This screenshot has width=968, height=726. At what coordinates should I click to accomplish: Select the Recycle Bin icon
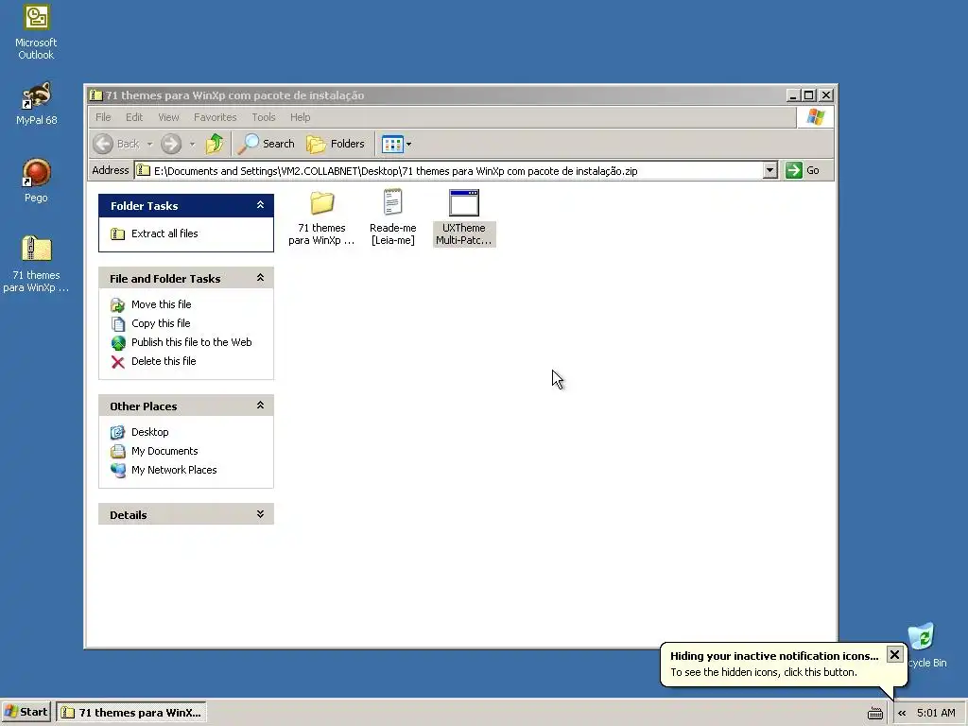click(926, 646)
